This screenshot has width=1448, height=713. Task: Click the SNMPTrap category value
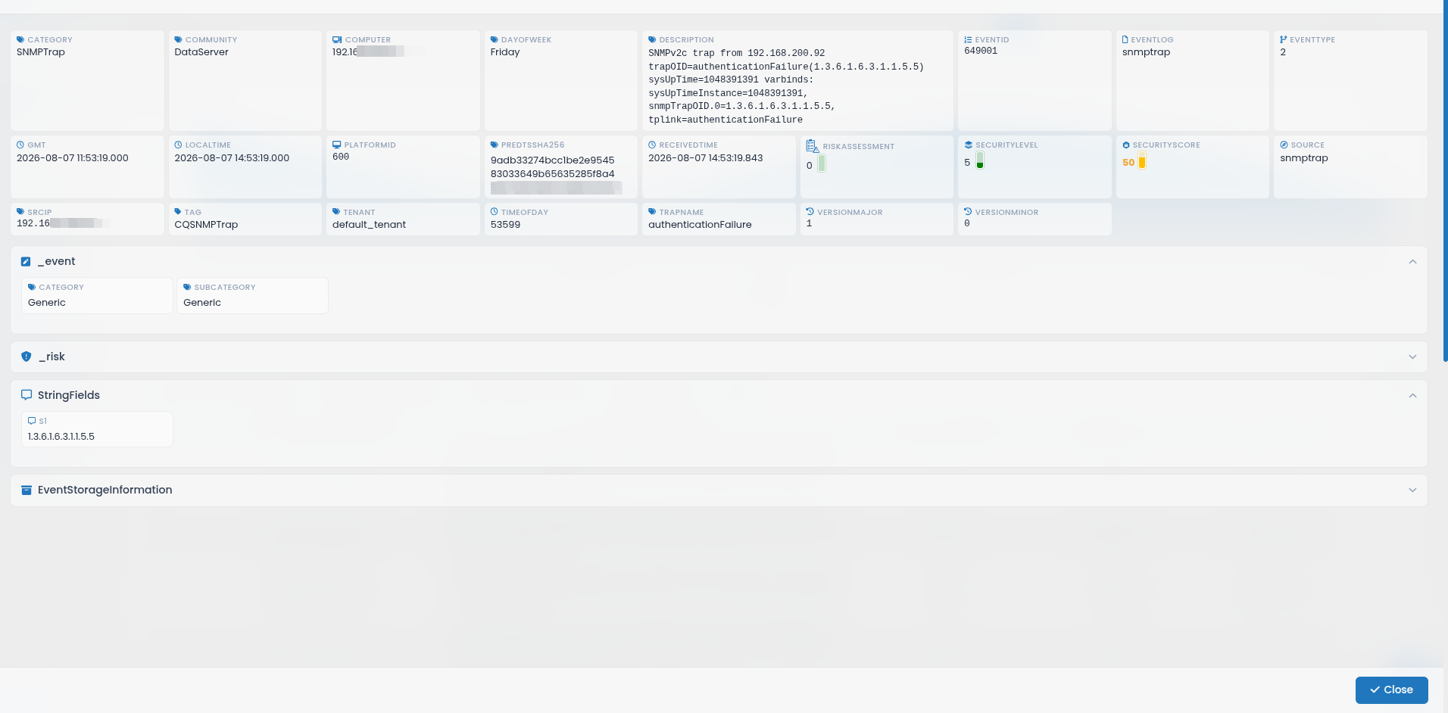[x=41, y=52]
